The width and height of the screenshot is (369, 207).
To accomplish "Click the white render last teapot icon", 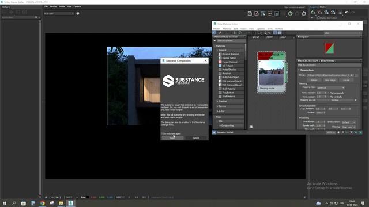I will click(x=304, y=14).
